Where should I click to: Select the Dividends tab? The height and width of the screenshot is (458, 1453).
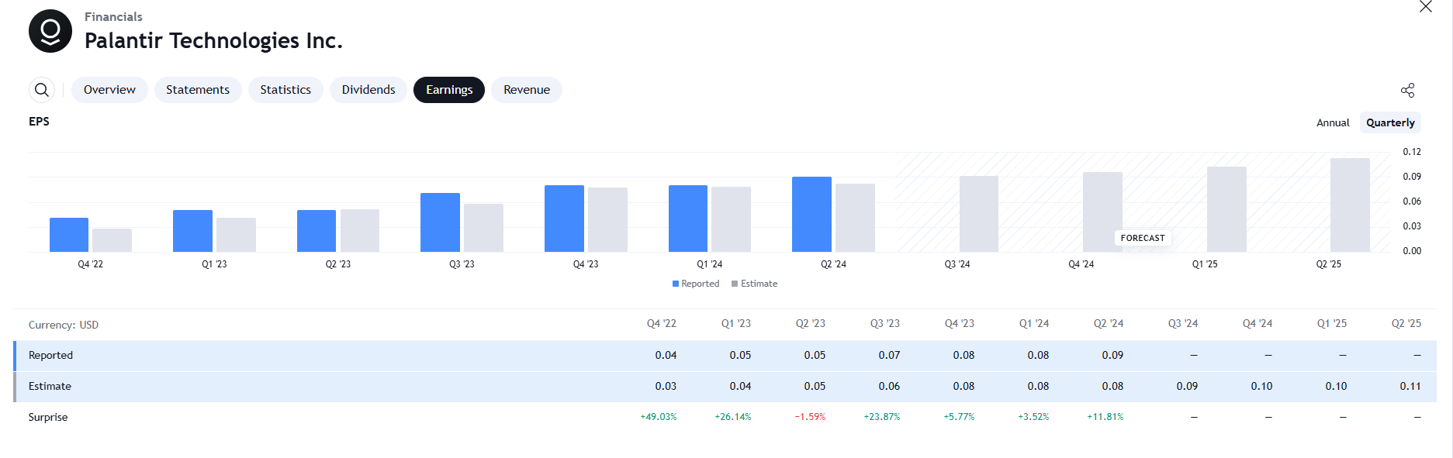tap(368, 90)
